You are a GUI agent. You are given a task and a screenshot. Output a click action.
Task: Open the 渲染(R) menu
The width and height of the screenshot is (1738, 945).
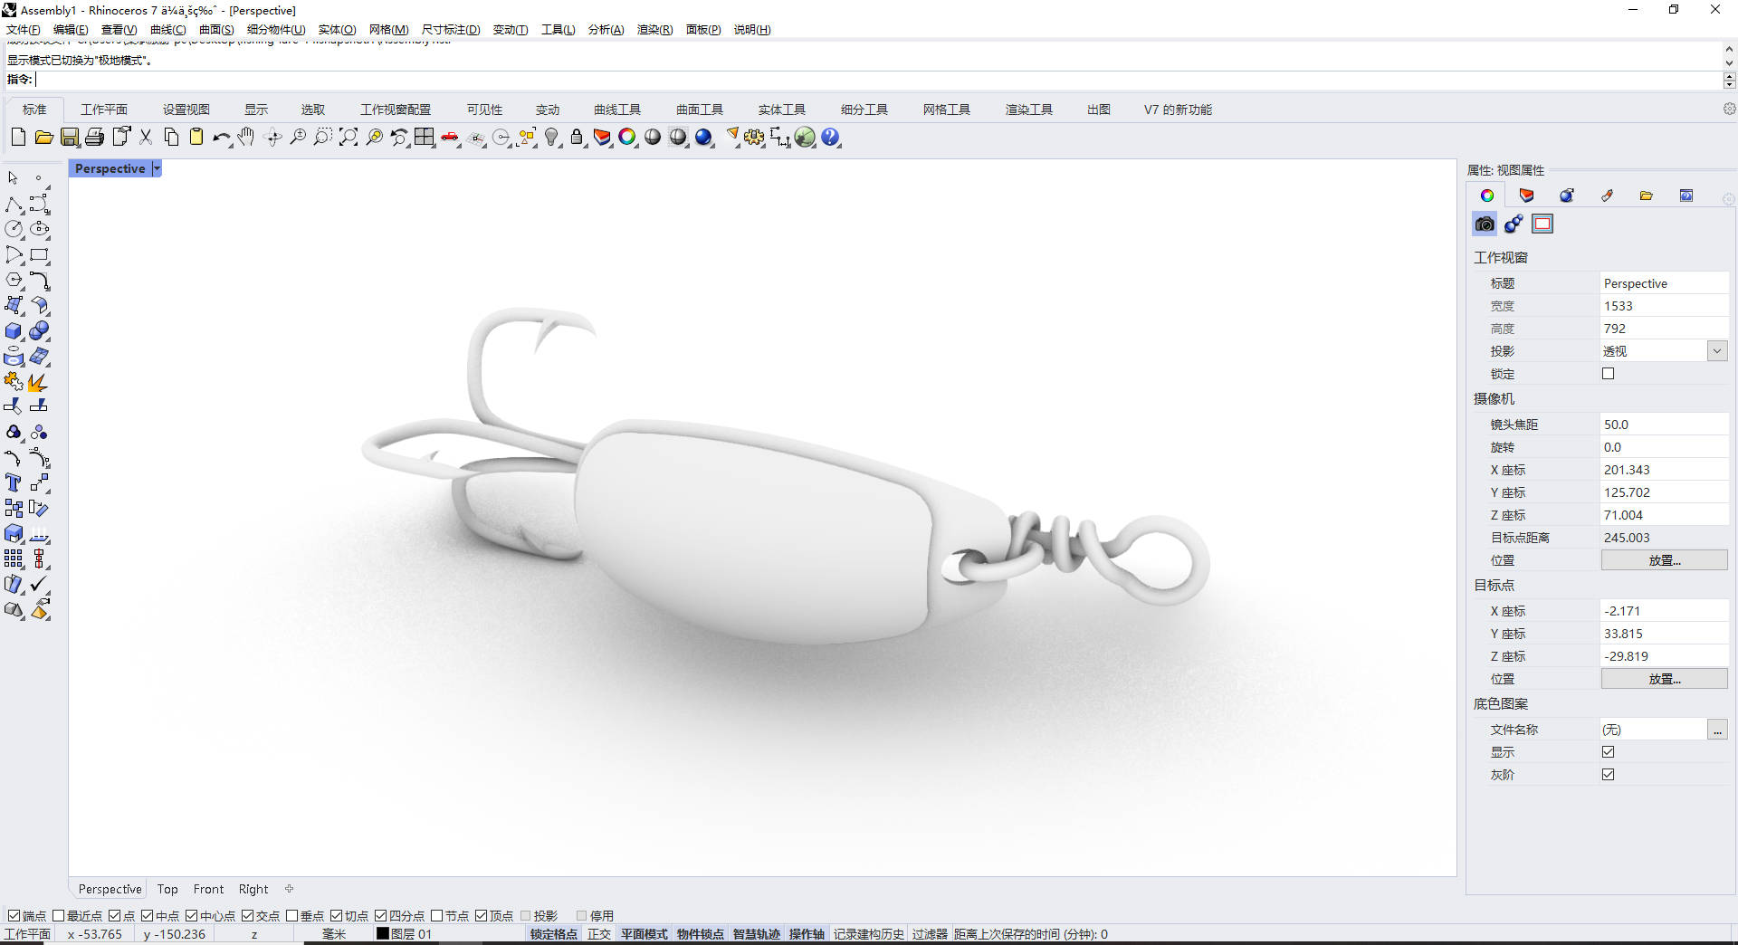pyautogui.click(x=654, y=30)
